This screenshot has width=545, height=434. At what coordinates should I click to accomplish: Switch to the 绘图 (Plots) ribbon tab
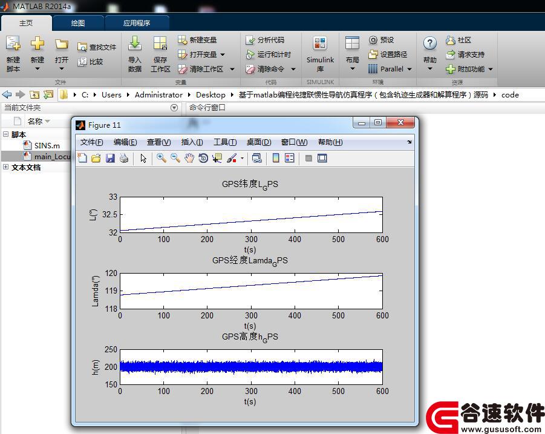tap(78, 23)
